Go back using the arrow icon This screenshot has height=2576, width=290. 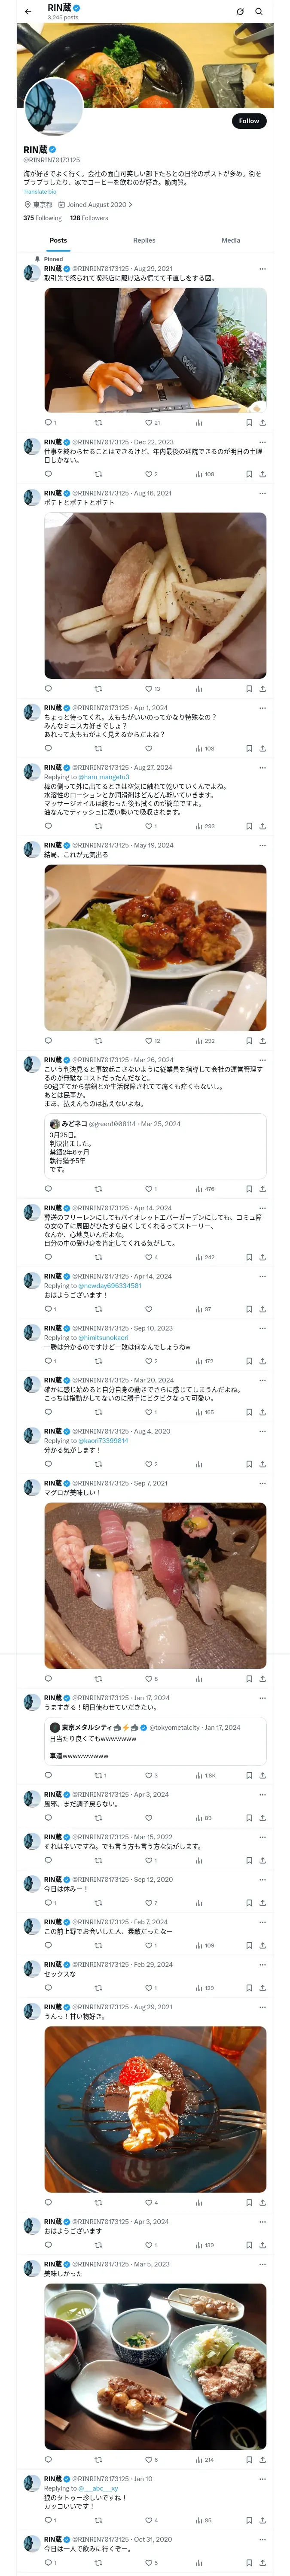tap(28, 11)
